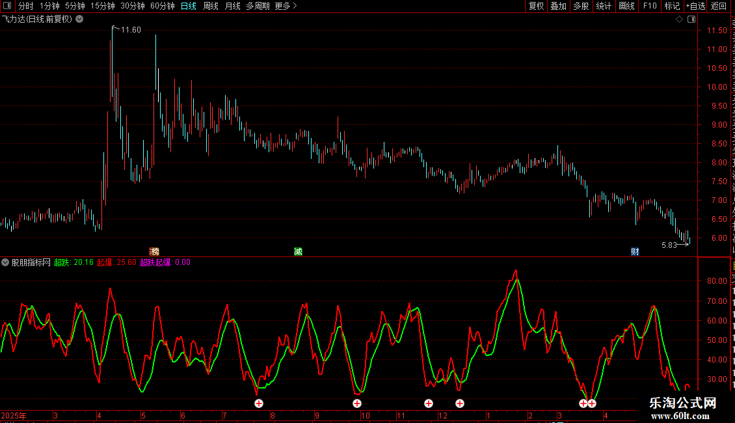Click the 股朋指标网 indicator name
This screenshot has height=423, width=735.
point(31,263)
